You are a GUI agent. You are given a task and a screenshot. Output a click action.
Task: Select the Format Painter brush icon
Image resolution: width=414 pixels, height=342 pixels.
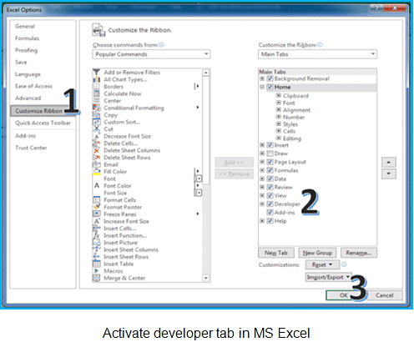coord(96,207)
